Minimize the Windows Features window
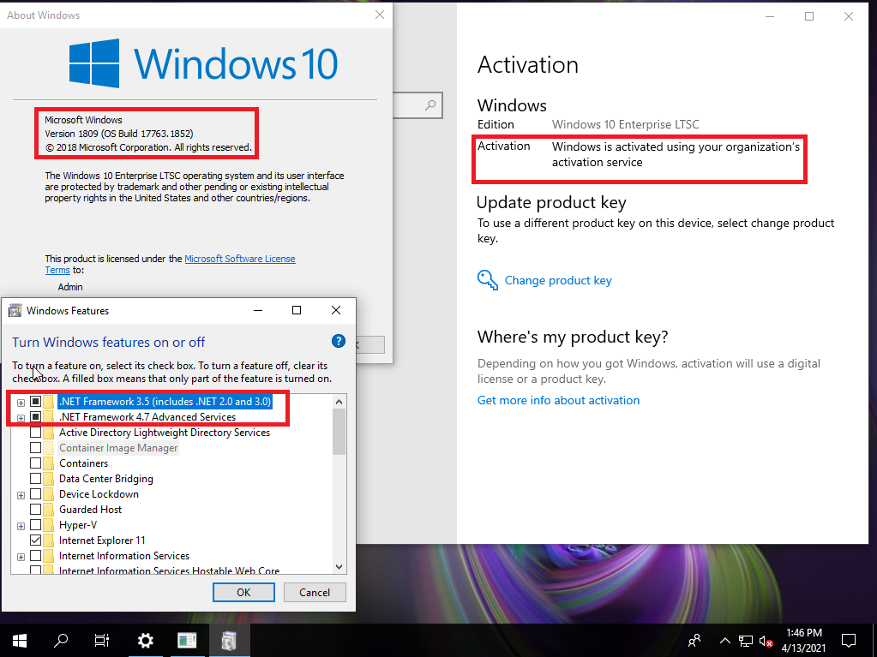The image size is (877, 657). tap(258, 310)
